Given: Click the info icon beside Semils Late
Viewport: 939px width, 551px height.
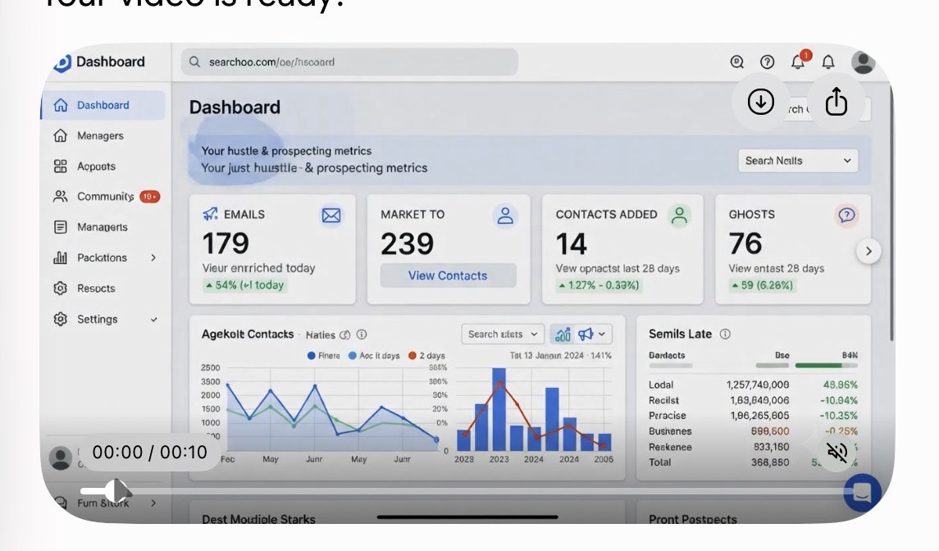Looking at the screenshot, I should (725, 335).
